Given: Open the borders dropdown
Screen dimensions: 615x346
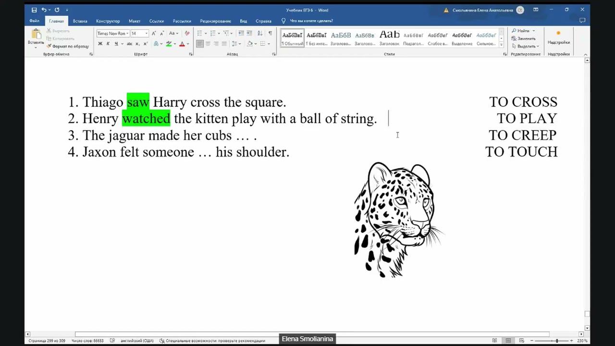Looking at the screenshot, I should (x=270, y=44).
